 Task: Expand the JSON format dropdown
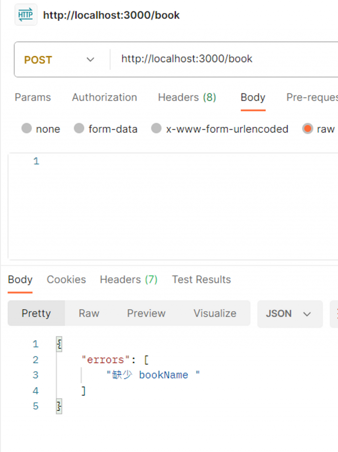(x=289, y=314)
